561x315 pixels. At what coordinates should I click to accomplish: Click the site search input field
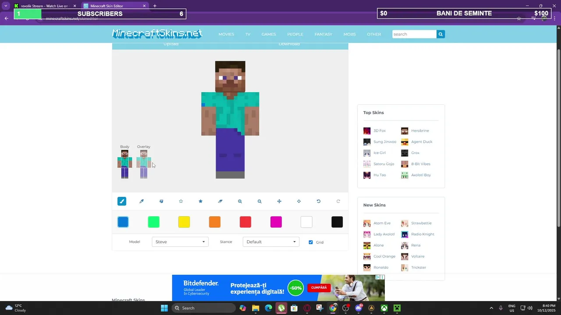[414, 34]
